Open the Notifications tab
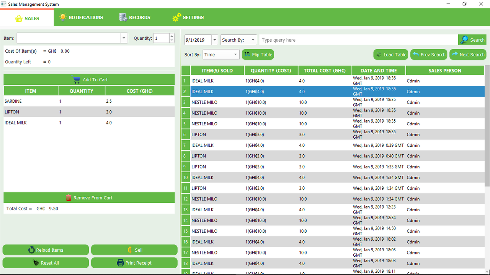 pos(81,17)
